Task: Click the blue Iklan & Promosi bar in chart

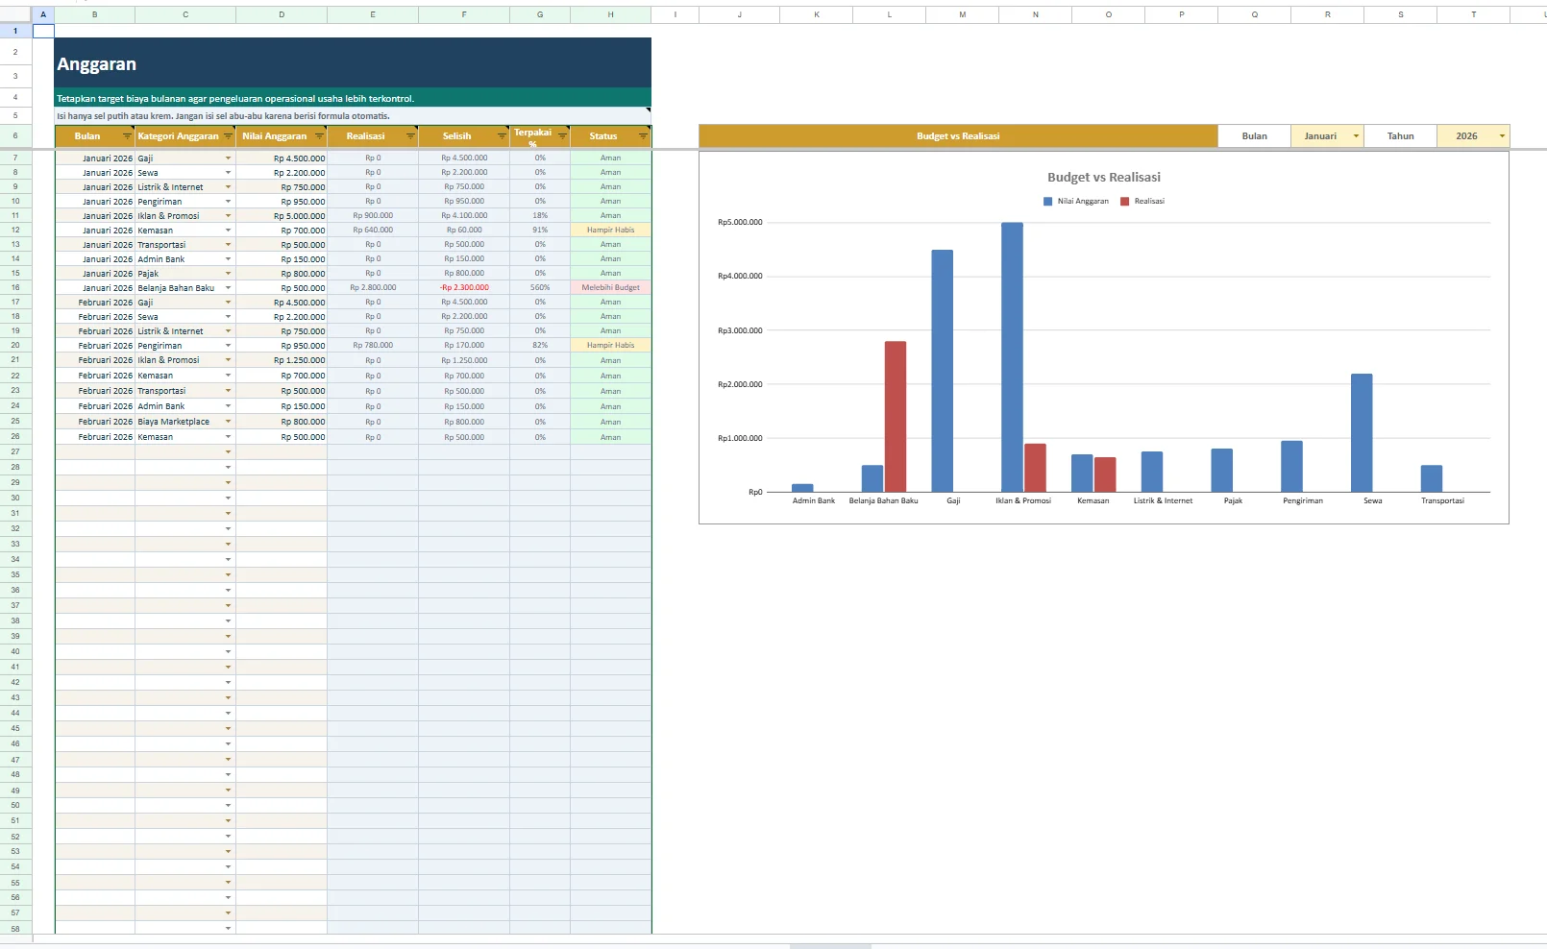Action: 1012,357
